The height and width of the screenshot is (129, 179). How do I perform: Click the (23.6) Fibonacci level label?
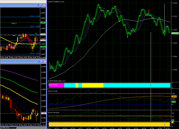(x=35, y=16)
